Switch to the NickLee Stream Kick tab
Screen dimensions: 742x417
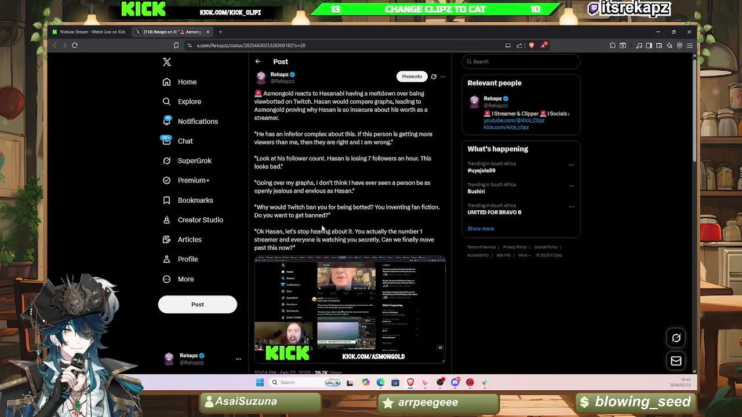tap(89, 32)
